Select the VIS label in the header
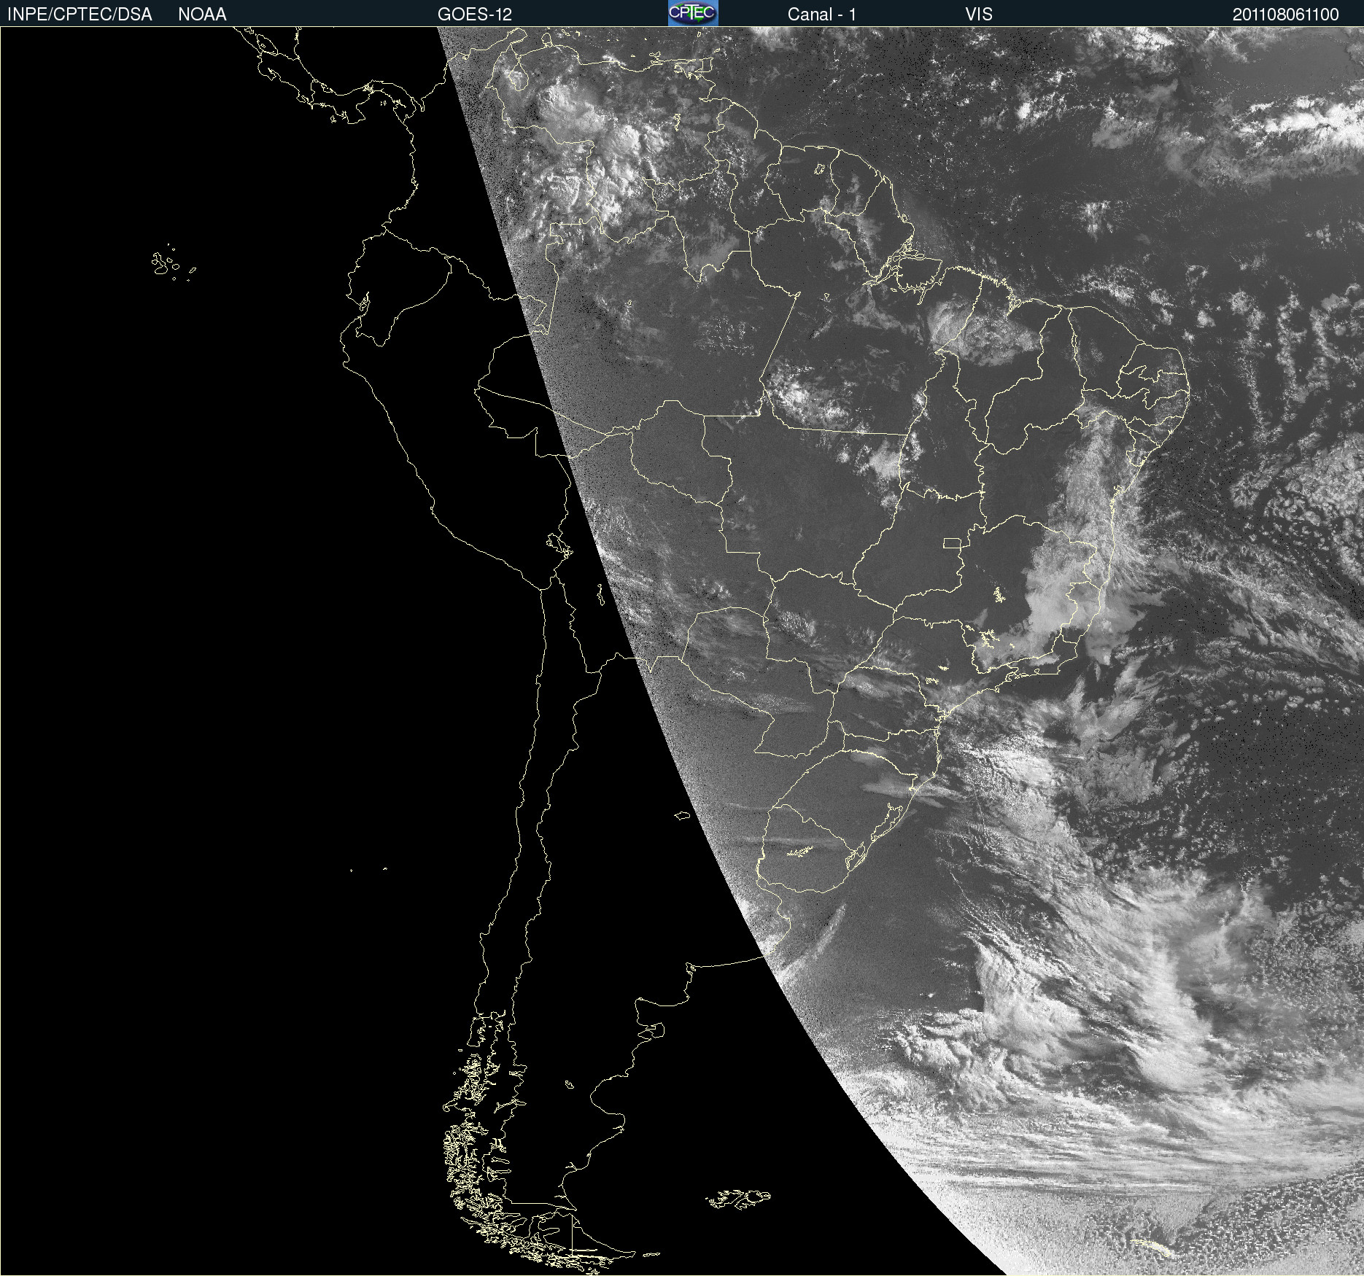1364x1276 pixels. [979, 15]
